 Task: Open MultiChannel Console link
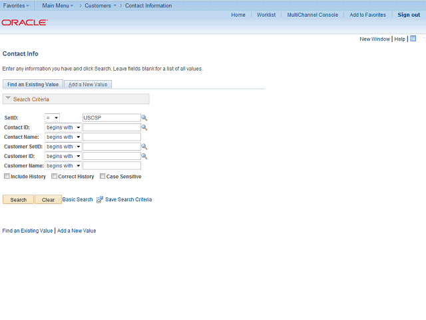coord(313,15)
